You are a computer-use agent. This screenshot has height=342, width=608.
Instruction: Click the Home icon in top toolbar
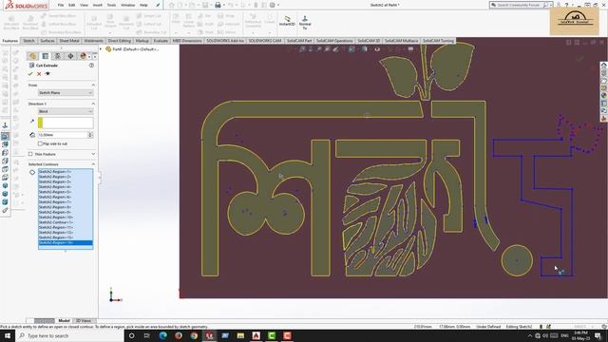pyautogui.click(x=172, y=5)
